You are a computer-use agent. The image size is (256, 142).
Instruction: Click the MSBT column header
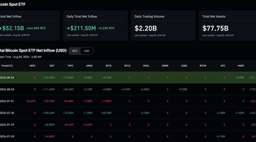tap(241, 66)
